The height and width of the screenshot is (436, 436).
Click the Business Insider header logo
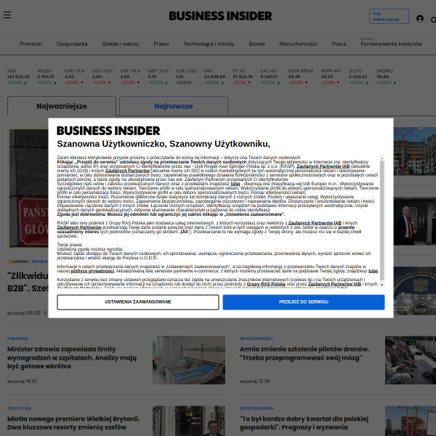pyautogui.click(x=220, y=16)
